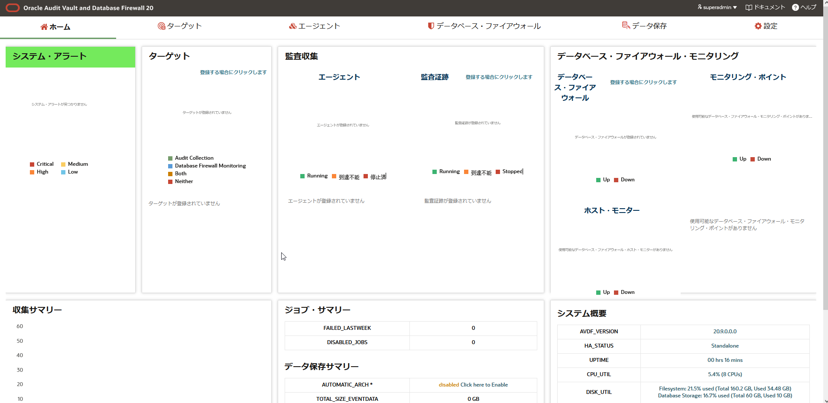
Task: Open the ドキュメント link
Action: (765, 7)
